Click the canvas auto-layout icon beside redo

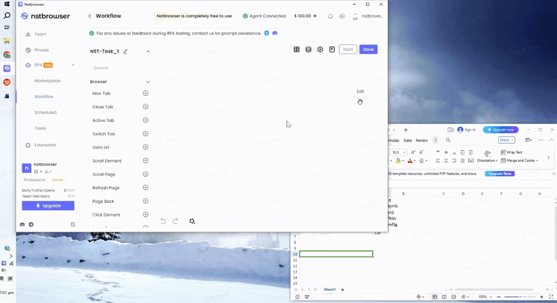[x=192, y=221]
